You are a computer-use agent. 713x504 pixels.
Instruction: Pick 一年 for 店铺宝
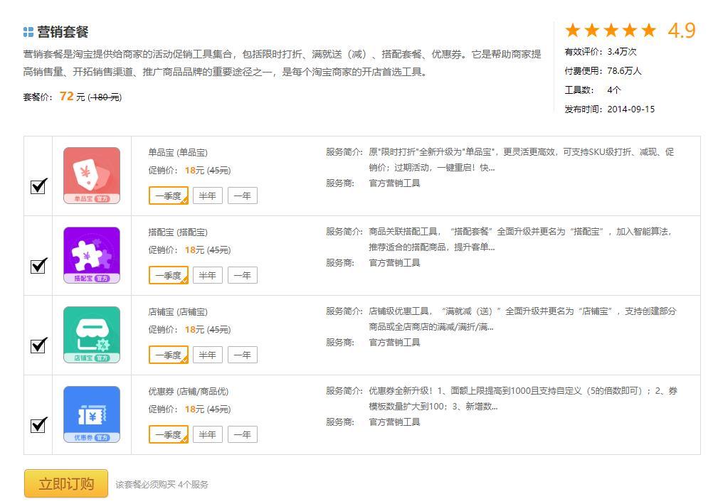(243, 355)
